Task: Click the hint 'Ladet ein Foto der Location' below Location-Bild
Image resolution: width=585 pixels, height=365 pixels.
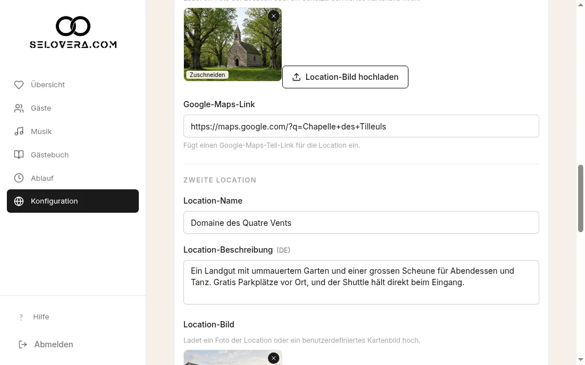Action: 302,340
